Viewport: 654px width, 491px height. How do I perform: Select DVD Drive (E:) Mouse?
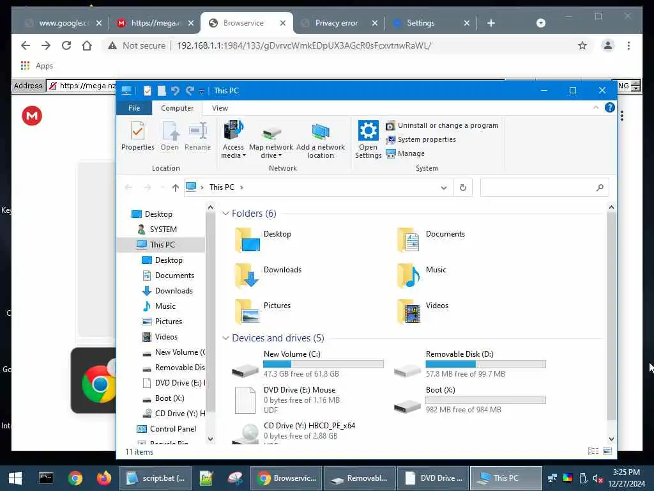pyautogui.click(x=289, y=400)
